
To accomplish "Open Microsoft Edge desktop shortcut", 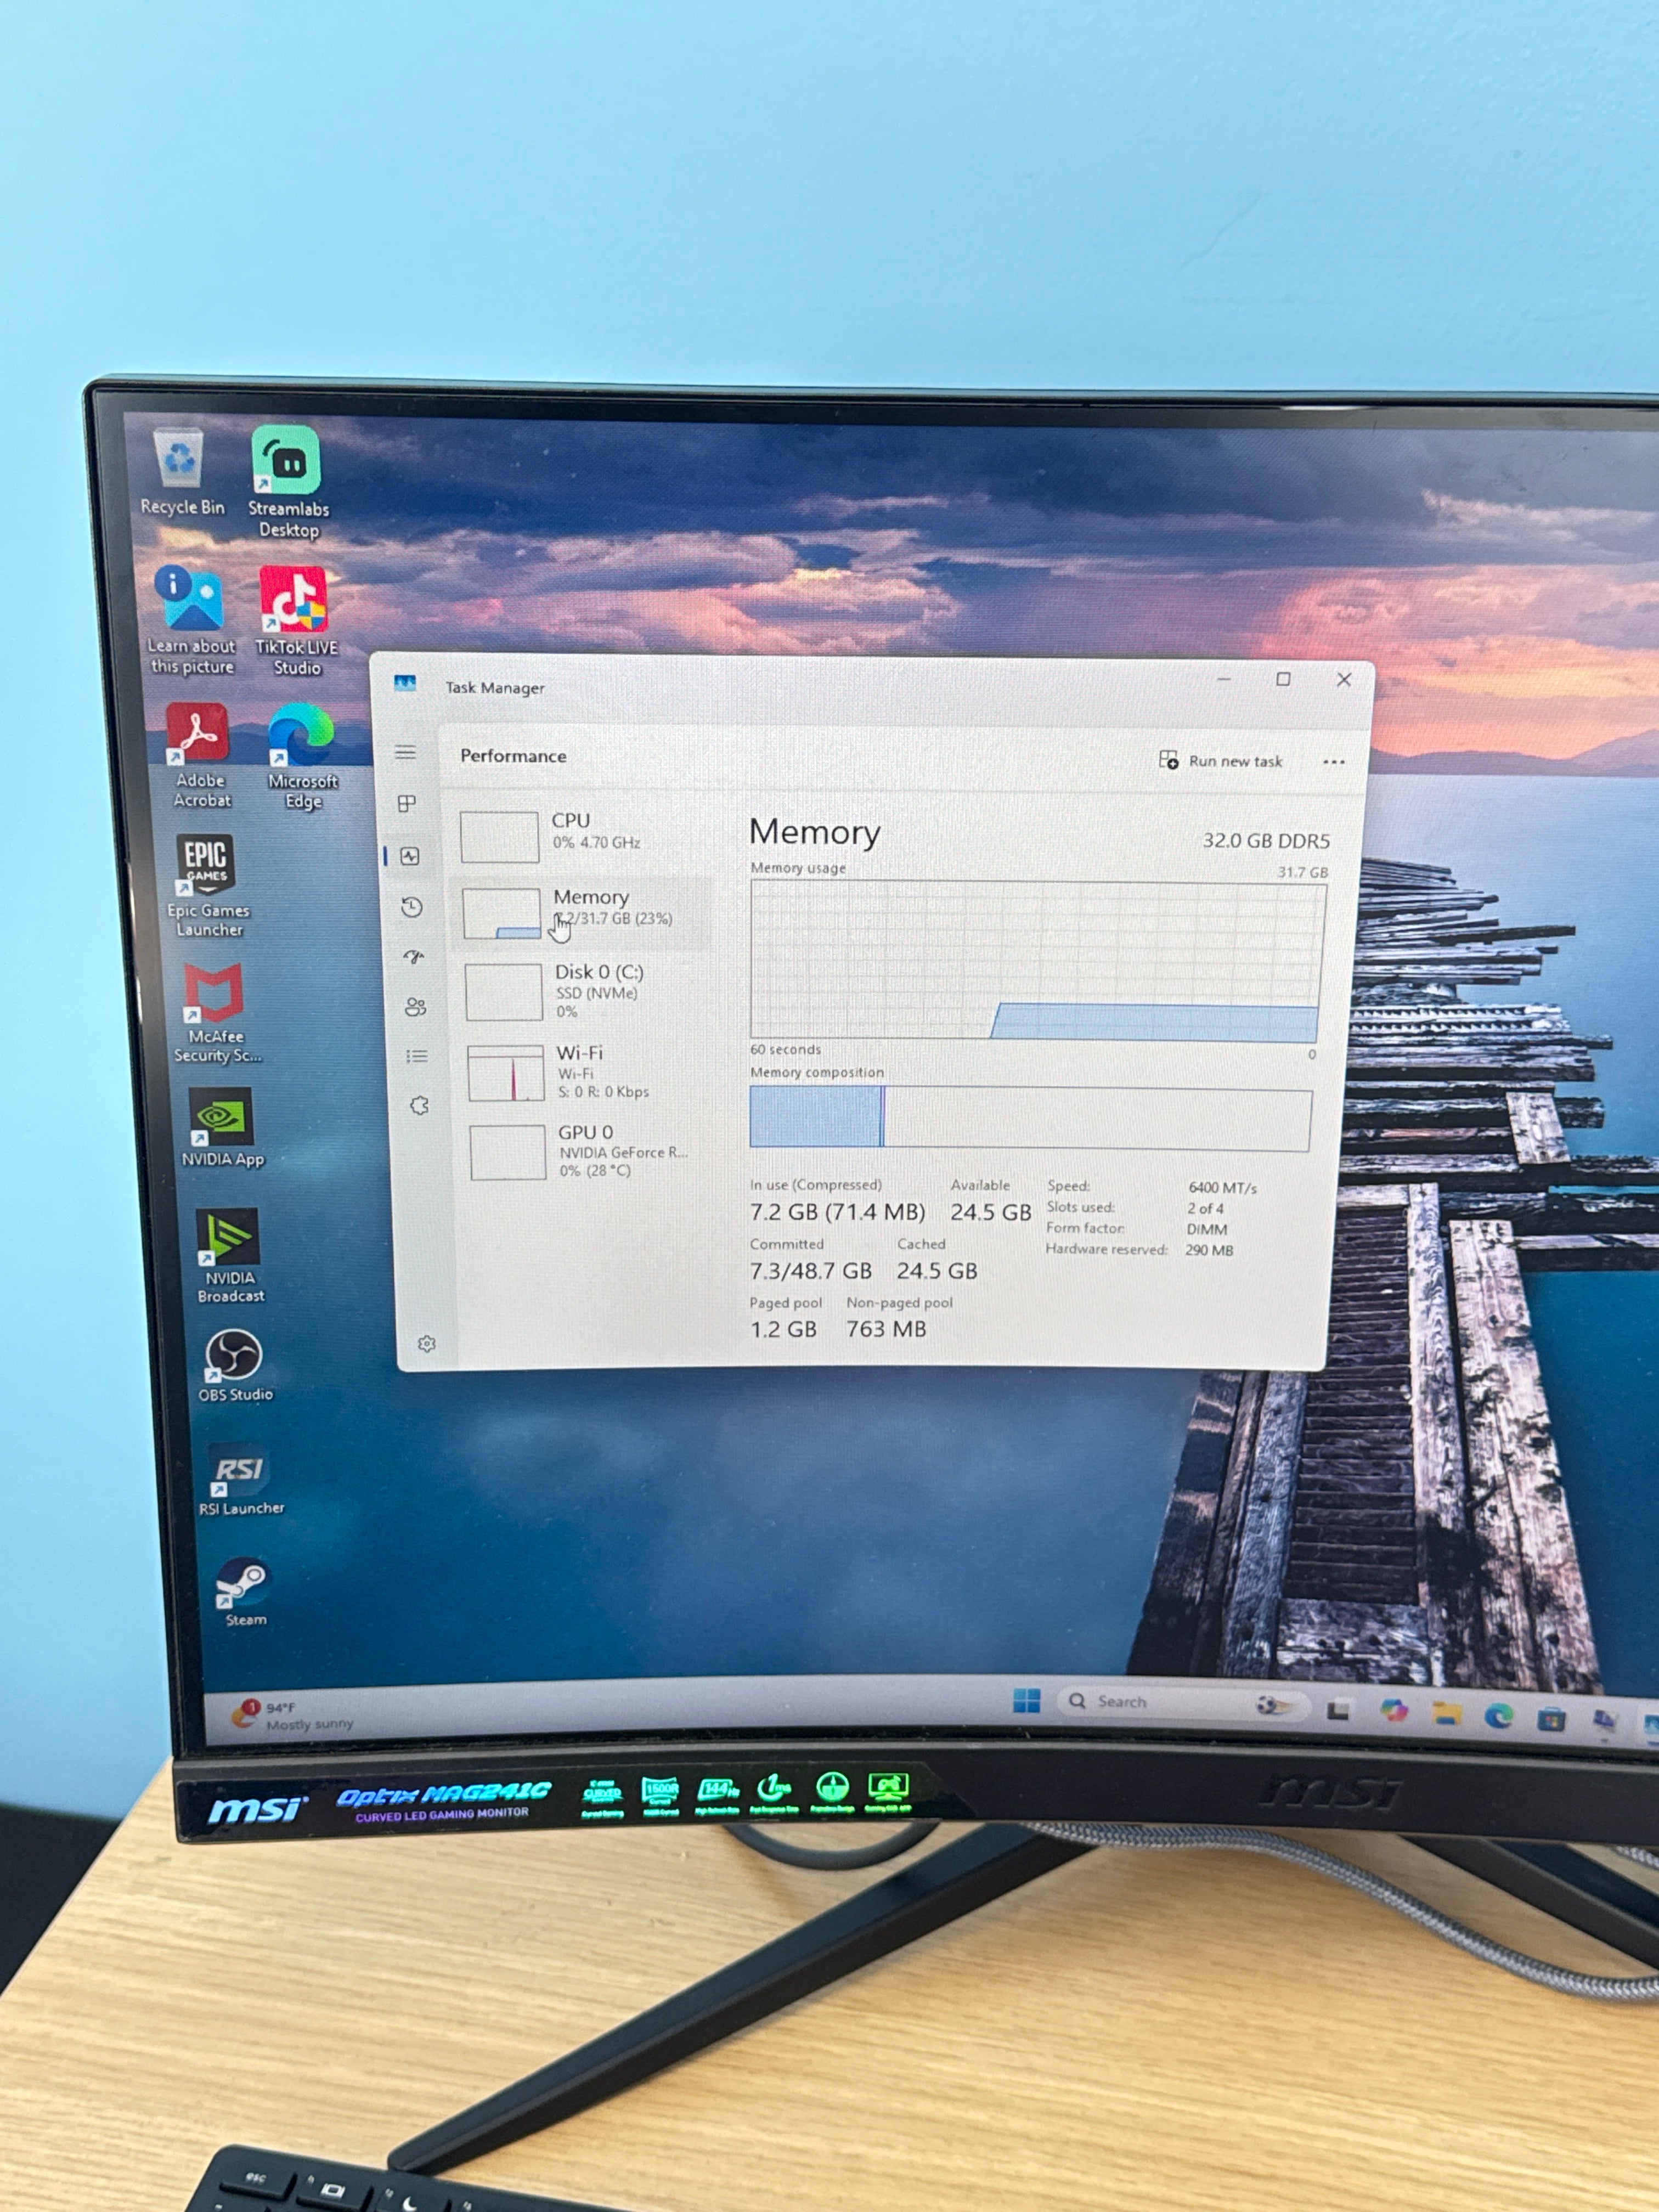I will coord(302,756).
